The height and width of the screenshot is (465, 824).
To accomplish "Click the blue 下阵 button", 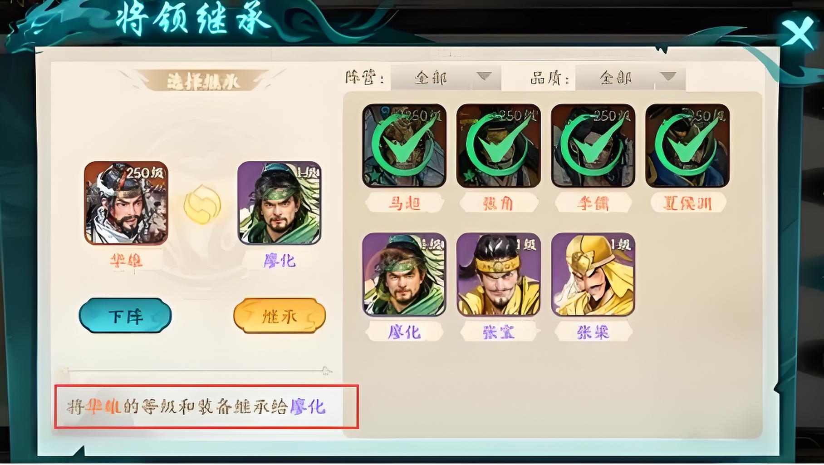I will tap(125, 316).
